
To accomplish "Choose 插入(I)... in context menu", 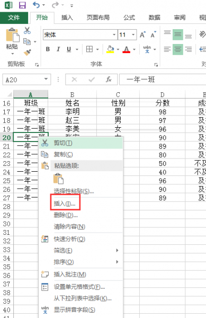I will pyautogui.click(x=81, y=204).
